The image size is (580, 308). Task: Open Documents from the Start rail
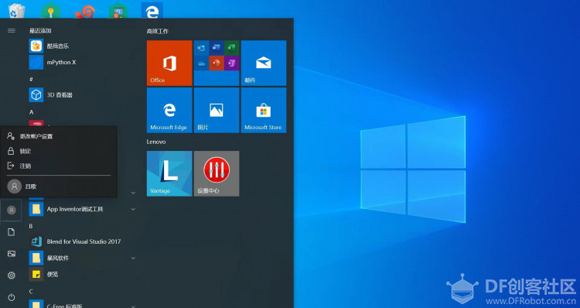click(x=12, y=232)
